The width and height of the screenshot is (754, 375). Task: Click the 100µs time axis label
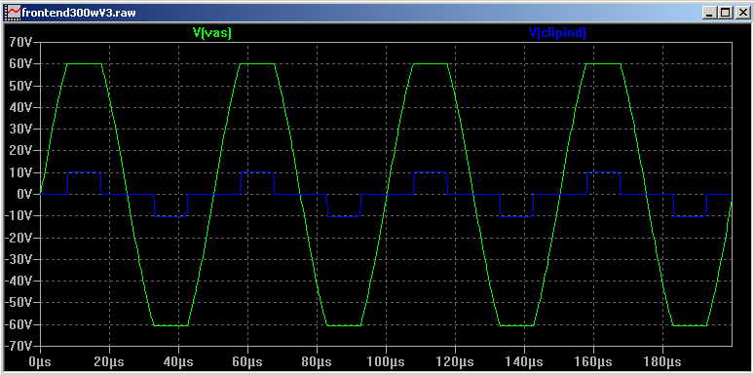tap(386, 362)
